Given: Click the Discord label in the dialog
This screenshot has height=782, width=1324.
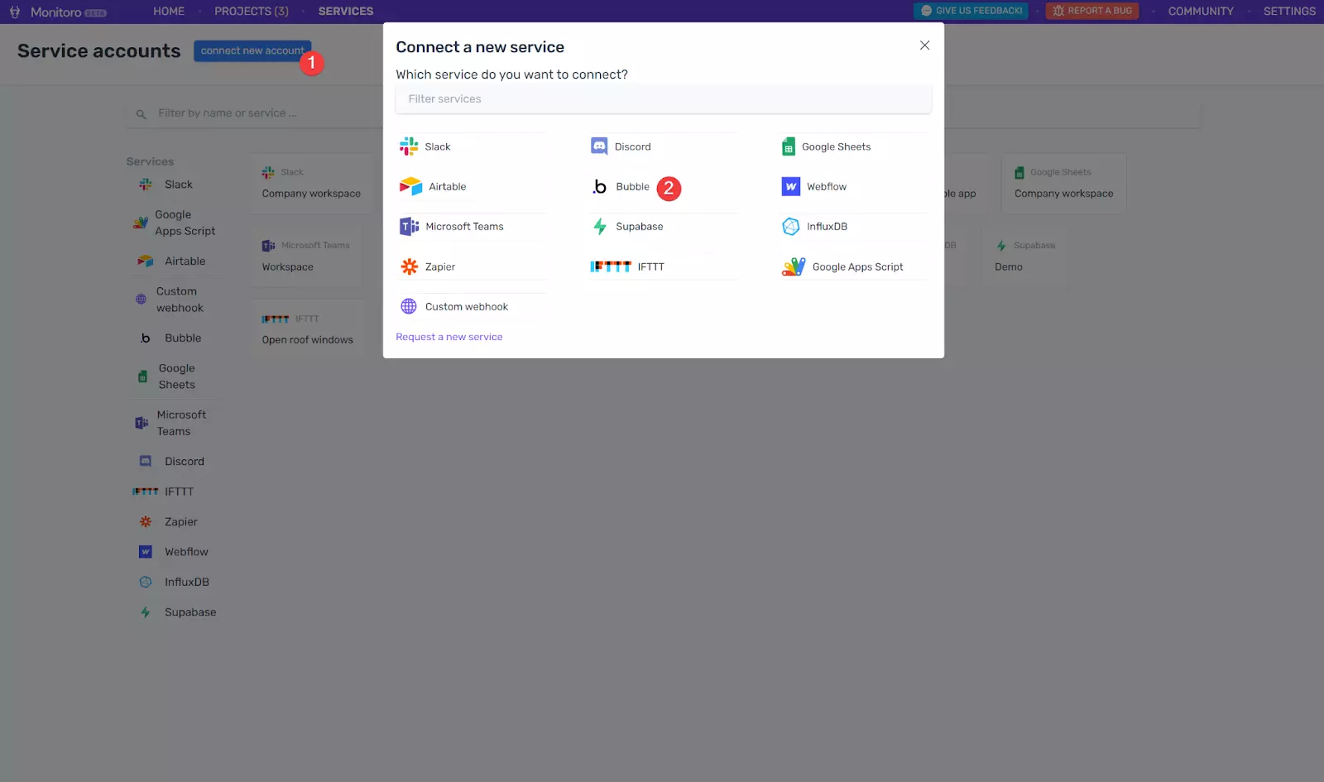Looking at the screenshot, I should [633, 146].
